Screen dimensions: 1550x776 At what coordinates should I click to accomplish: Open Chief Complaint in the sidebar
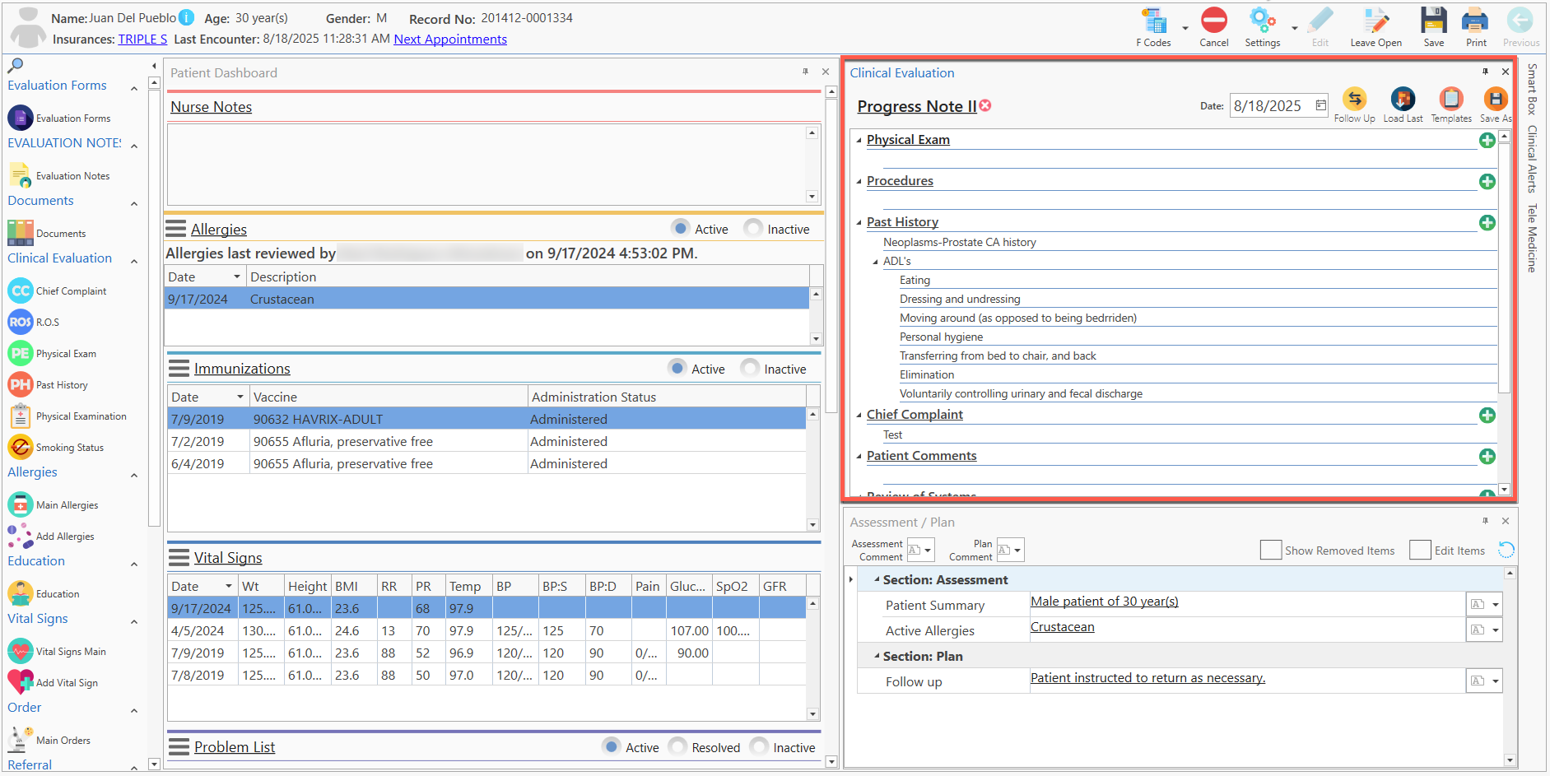tap(57, 291)
